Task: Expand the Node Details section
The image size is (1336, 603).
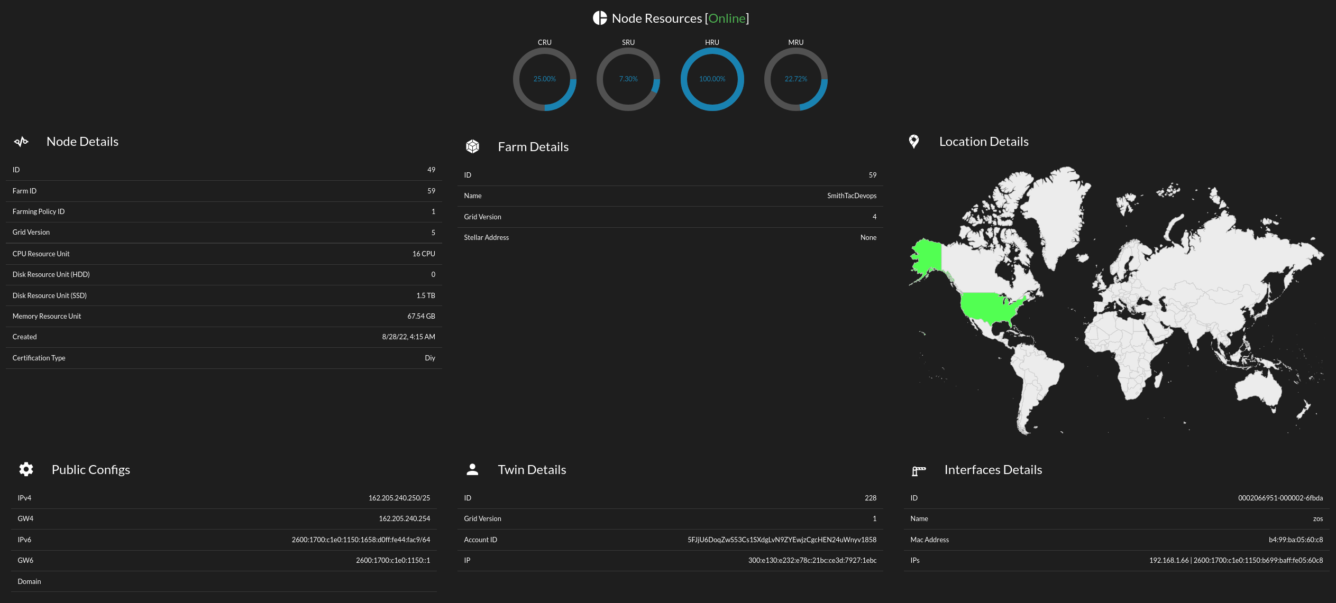Action: click(x=82, y=141)
